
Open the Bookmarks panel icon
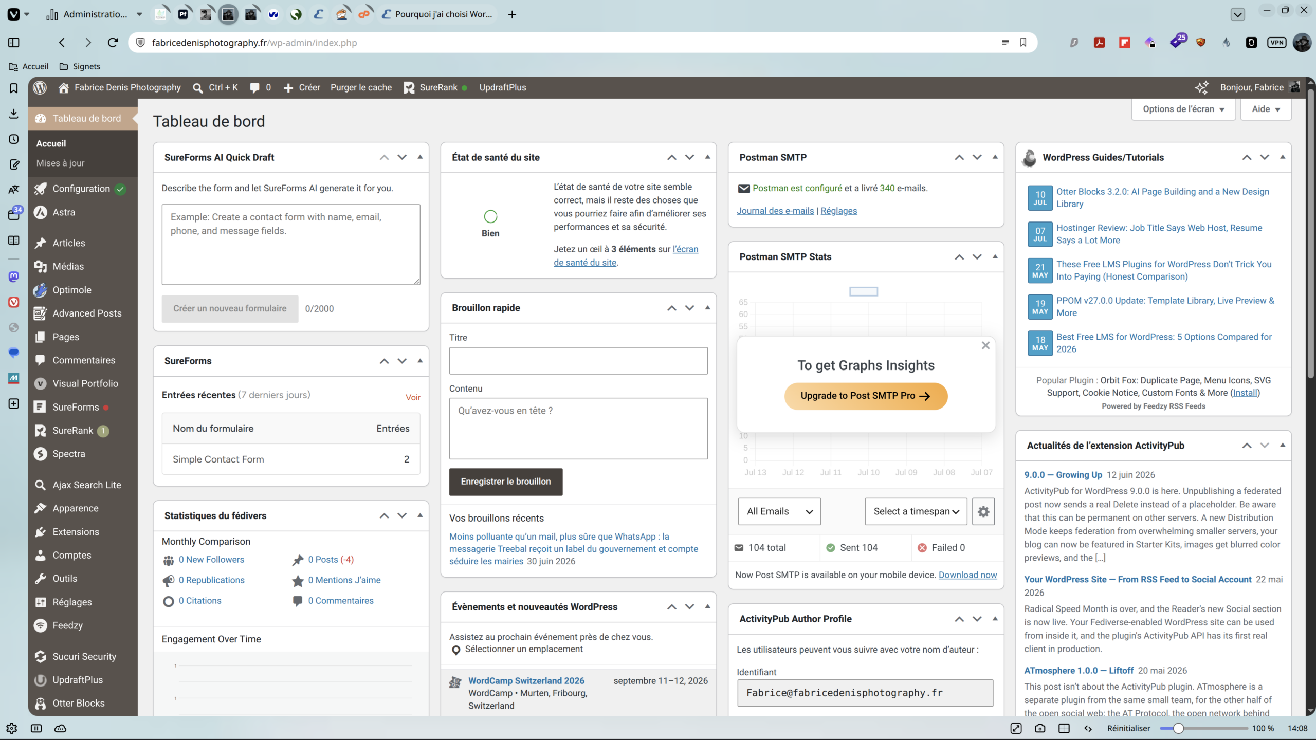click(x=14, y=88)
